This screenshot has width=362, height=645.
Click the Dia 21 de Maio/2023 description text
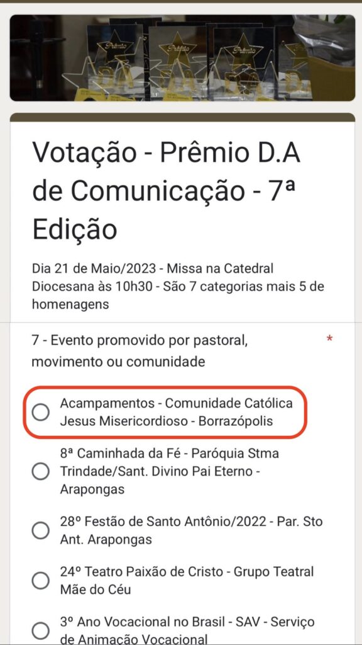(x=178, y=287)
